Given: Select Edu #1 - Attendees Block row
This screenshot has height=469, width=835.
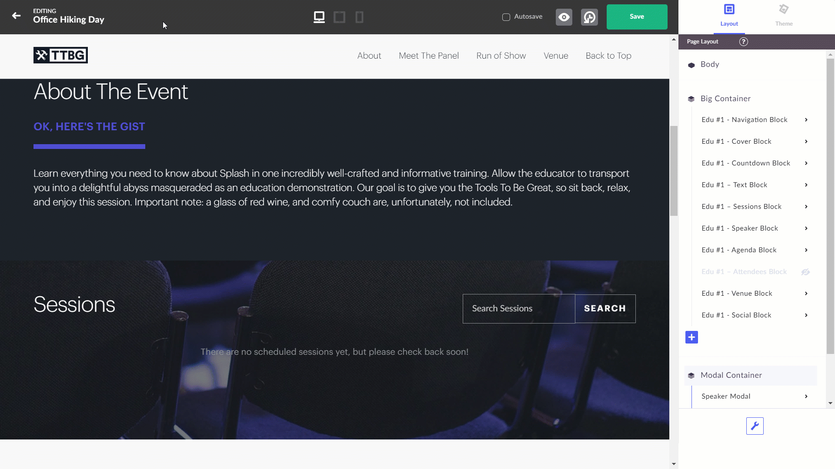Looking at the screenshot, I should [x=755, y=272].
